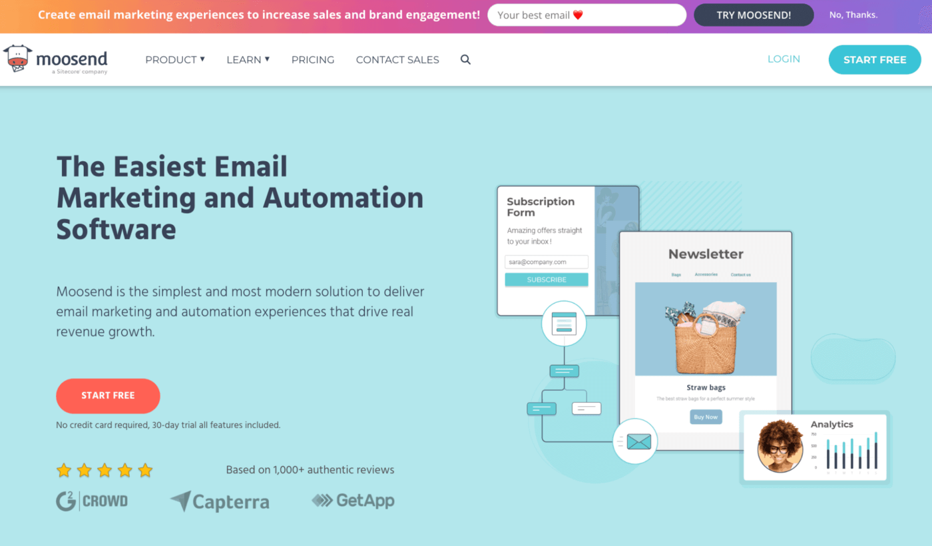Expand the LEARN dropdown menu
The height and width of the screenshot is (546, 932).
pos(248,59)
